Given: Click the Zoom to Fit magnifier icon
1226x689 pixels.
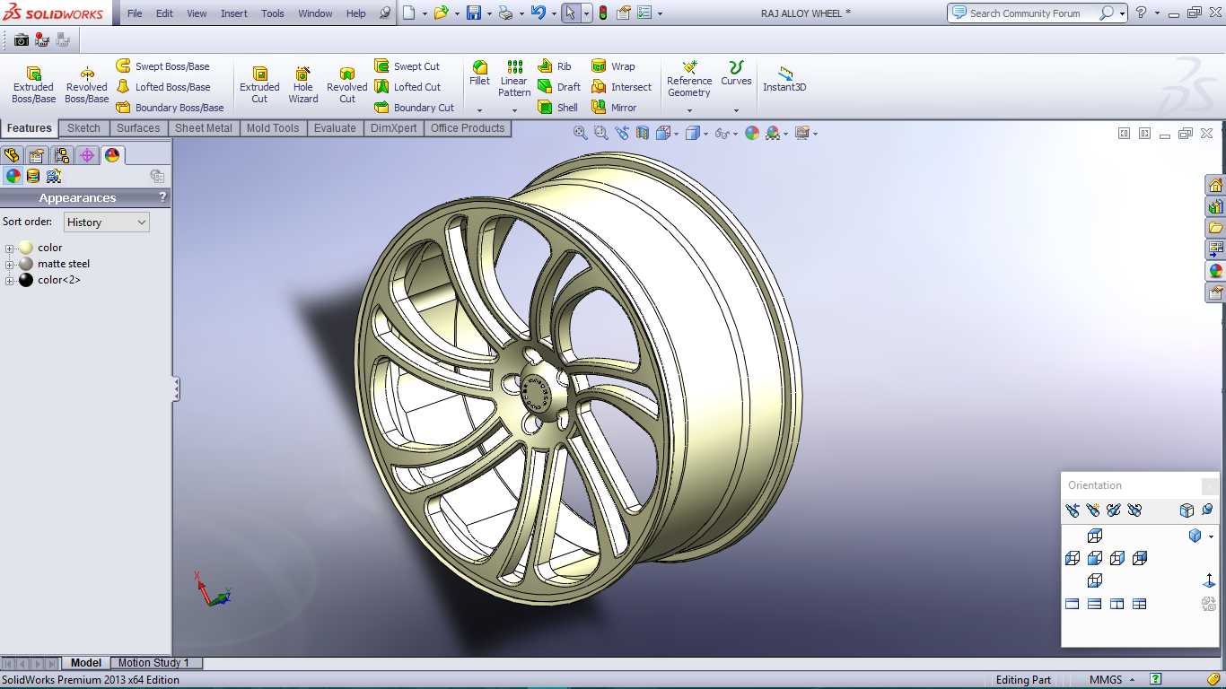Looking at the screenshot, I should click(x=580, y=133).
